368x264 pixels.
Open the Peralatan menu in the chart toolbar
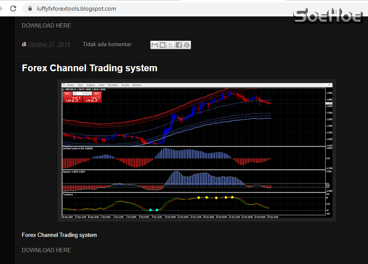(113, 85)
